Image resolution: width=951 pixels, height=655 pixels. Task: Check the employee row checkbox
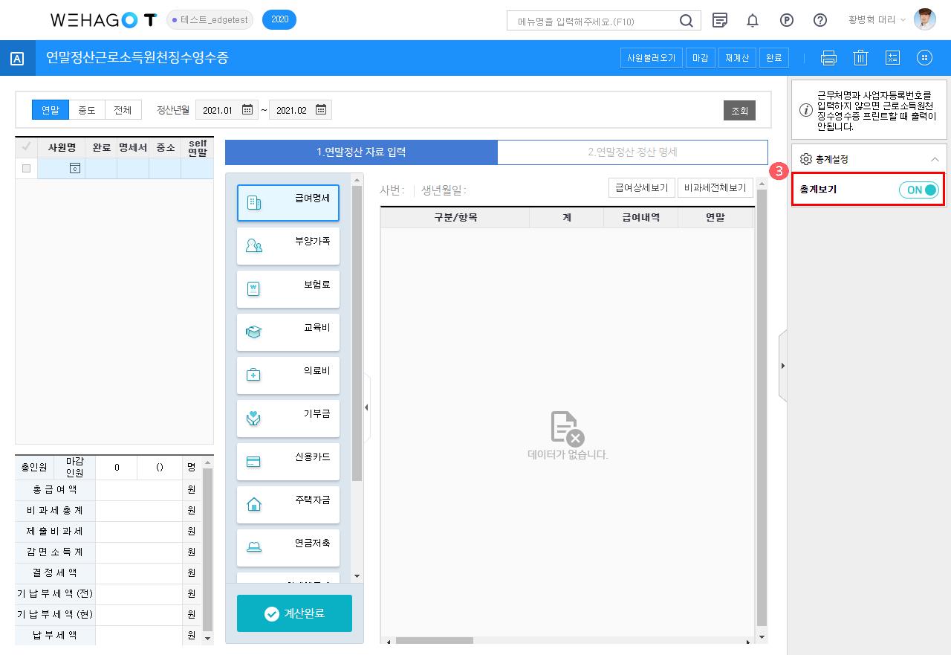pos(27,169)
